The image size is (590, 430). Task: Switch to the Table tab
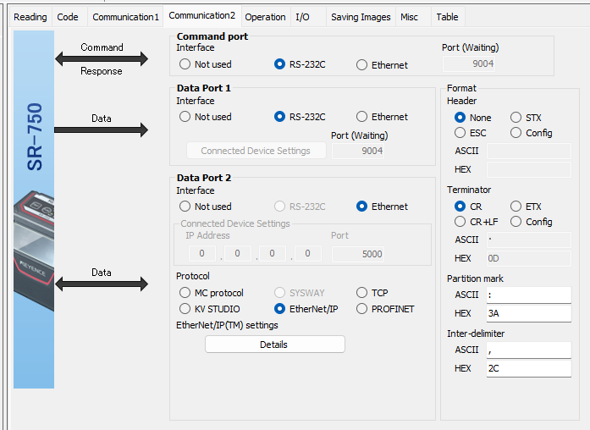[x=448, y=17]
